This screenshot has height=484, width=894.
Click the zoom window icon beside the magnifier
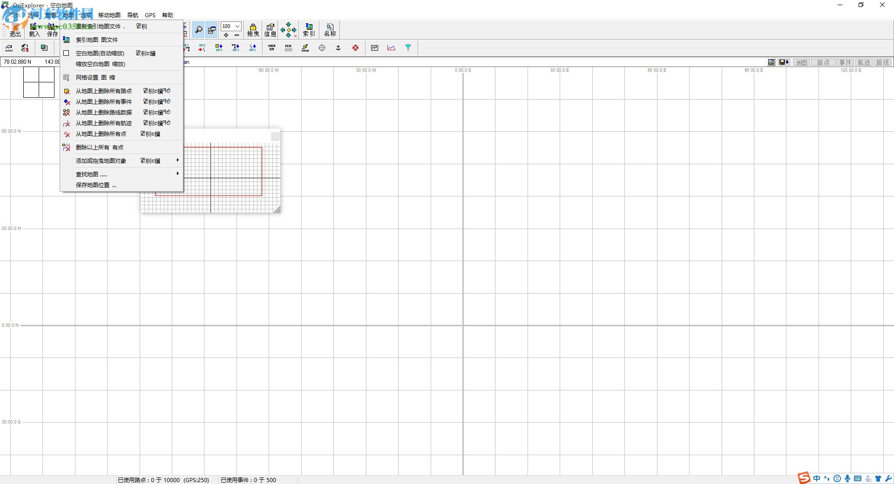point(212,30)
